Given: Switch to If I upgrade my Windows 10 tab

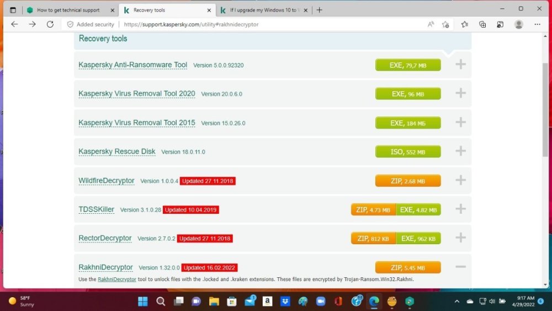Looking at the screenshot, I should coord(263,10).
